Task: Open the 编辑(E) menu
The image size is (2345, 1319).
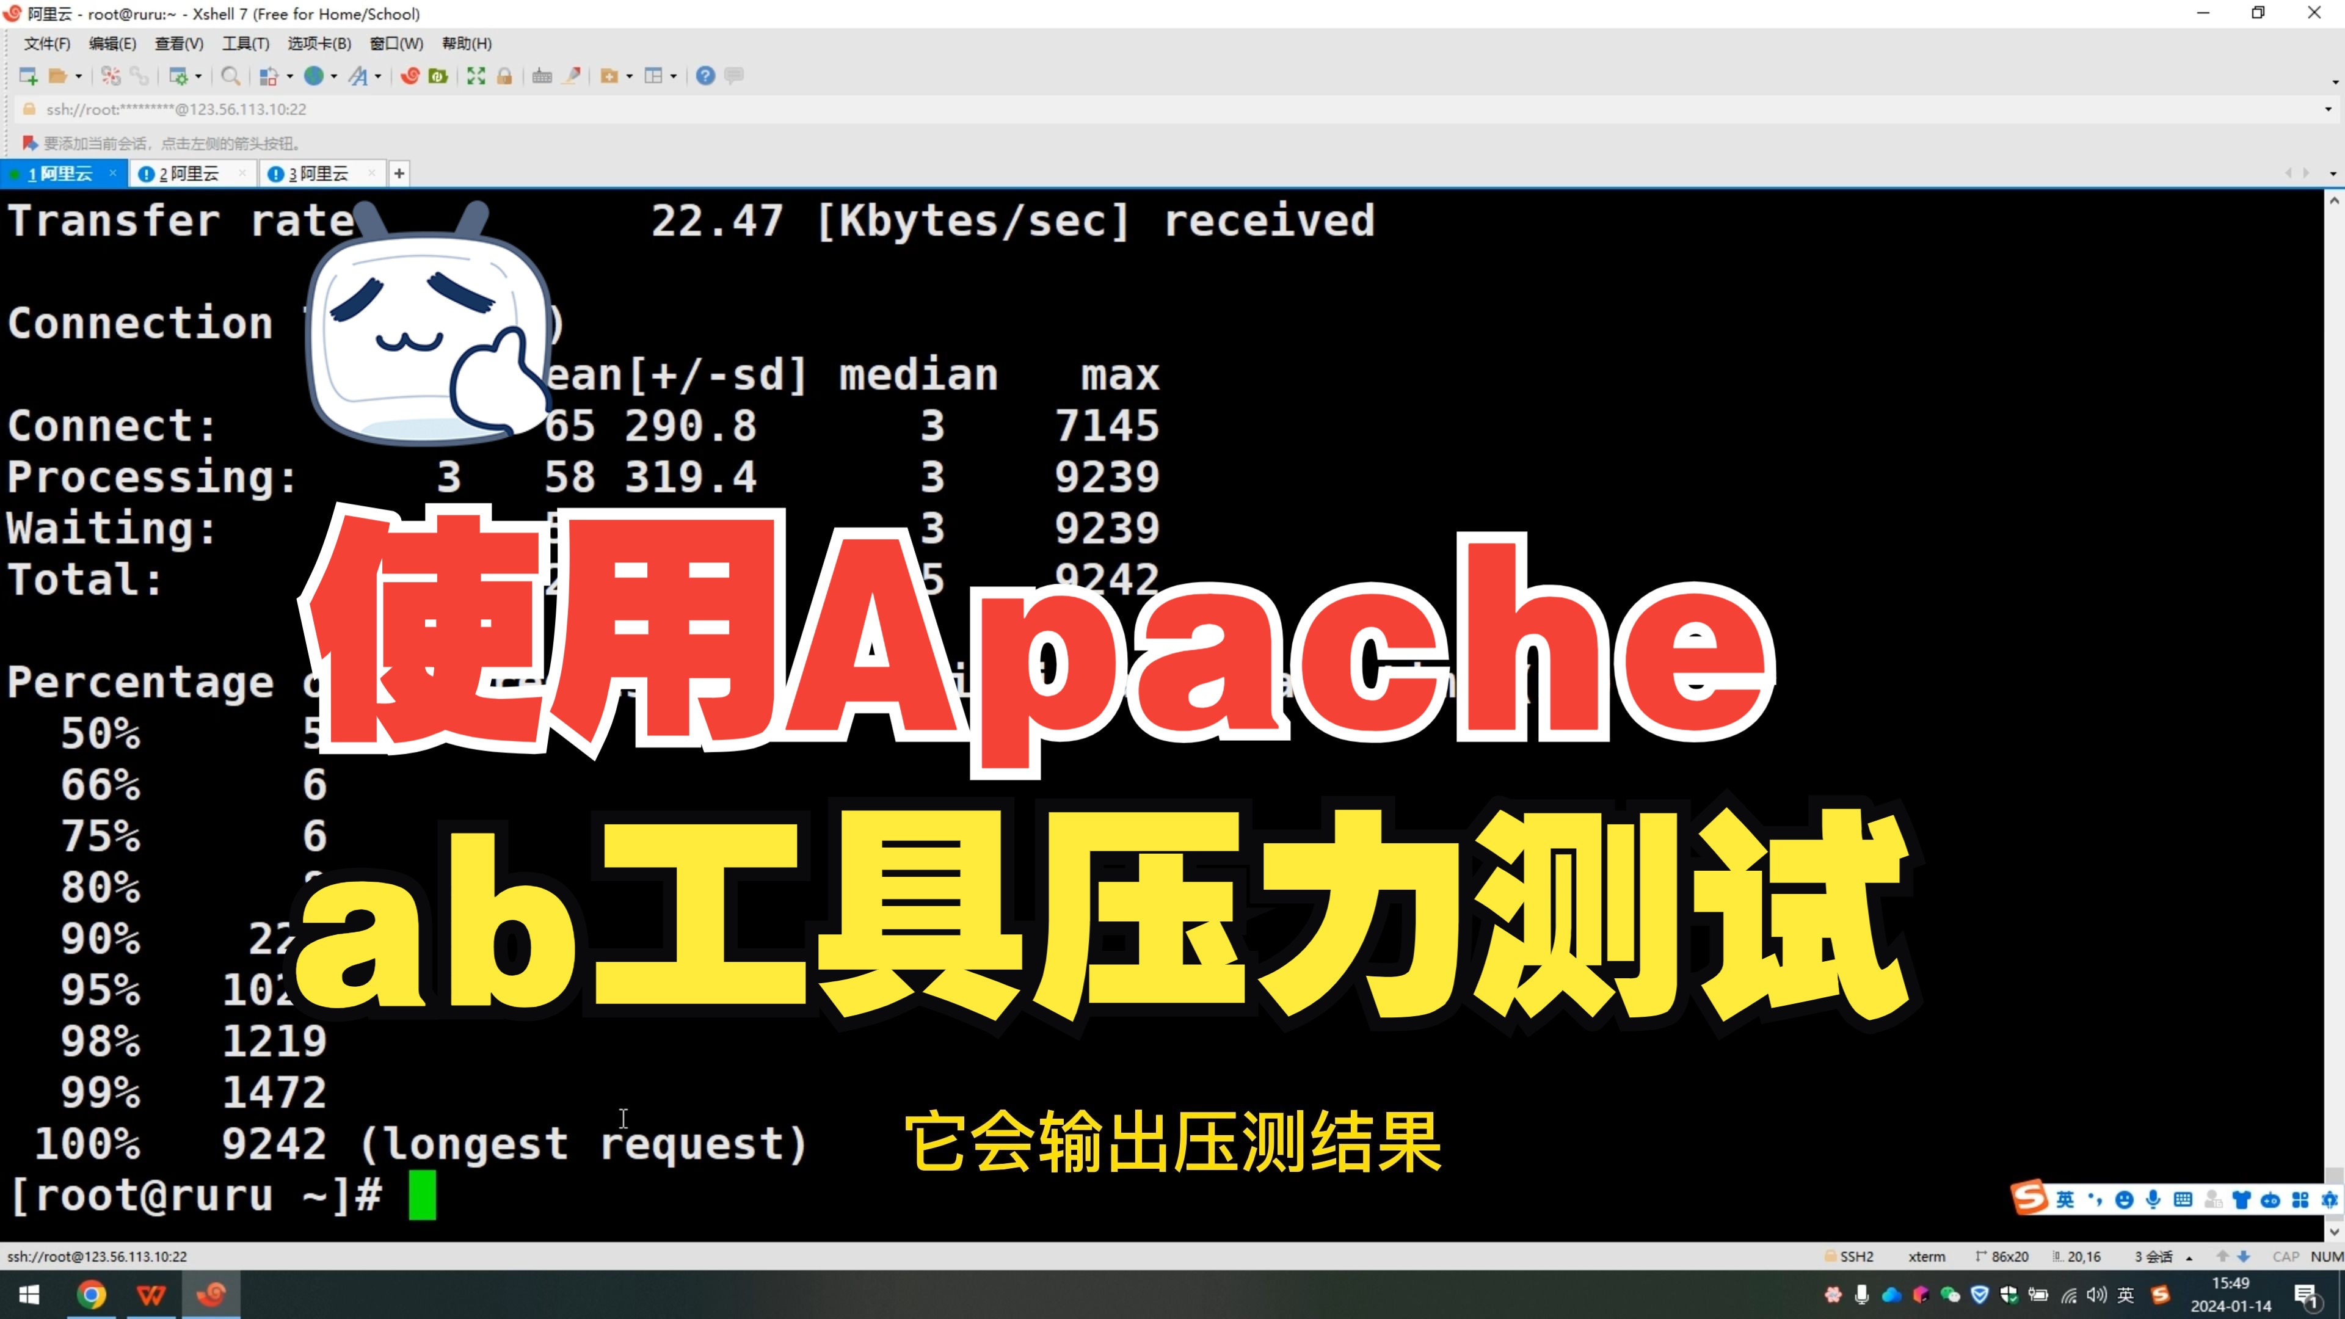Action: coord(112,44)
